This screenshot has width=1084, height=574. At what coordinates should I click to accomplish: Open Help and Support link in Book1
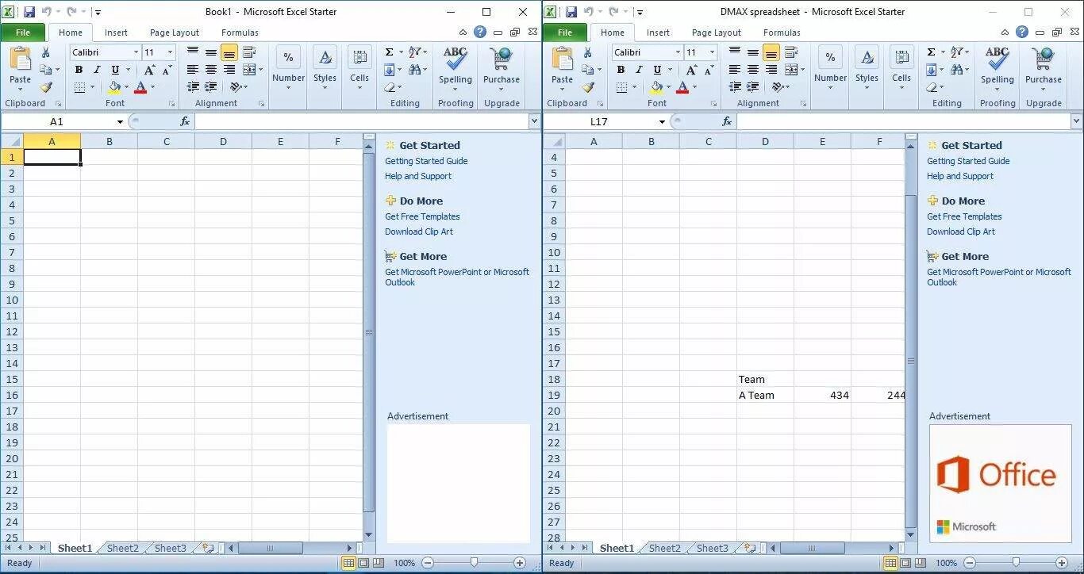[418, 176]
